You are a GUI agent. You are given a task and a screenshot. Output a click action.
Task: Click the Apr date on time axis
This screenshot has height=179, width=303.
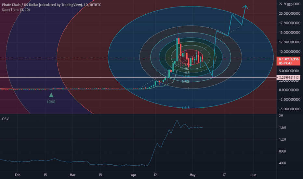pyautogui.click(x=134, y=175)
